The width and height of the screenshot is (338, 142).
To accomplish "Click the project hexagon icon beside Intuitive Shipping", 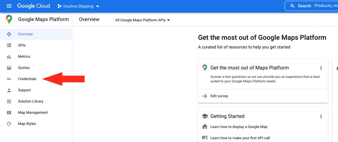I will point(59,6).
